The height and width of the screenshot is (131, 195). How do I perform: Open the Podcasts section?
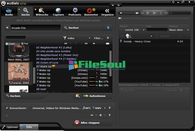click(74, 12)
